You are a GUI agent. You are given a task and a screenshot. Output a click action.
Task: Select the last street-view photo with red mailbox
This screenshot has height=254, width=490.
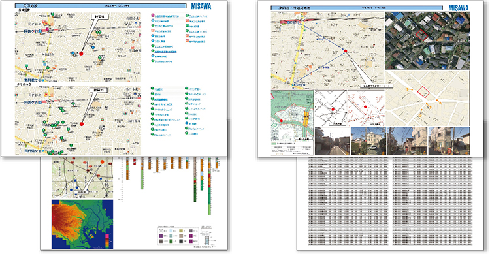(449, 141)
